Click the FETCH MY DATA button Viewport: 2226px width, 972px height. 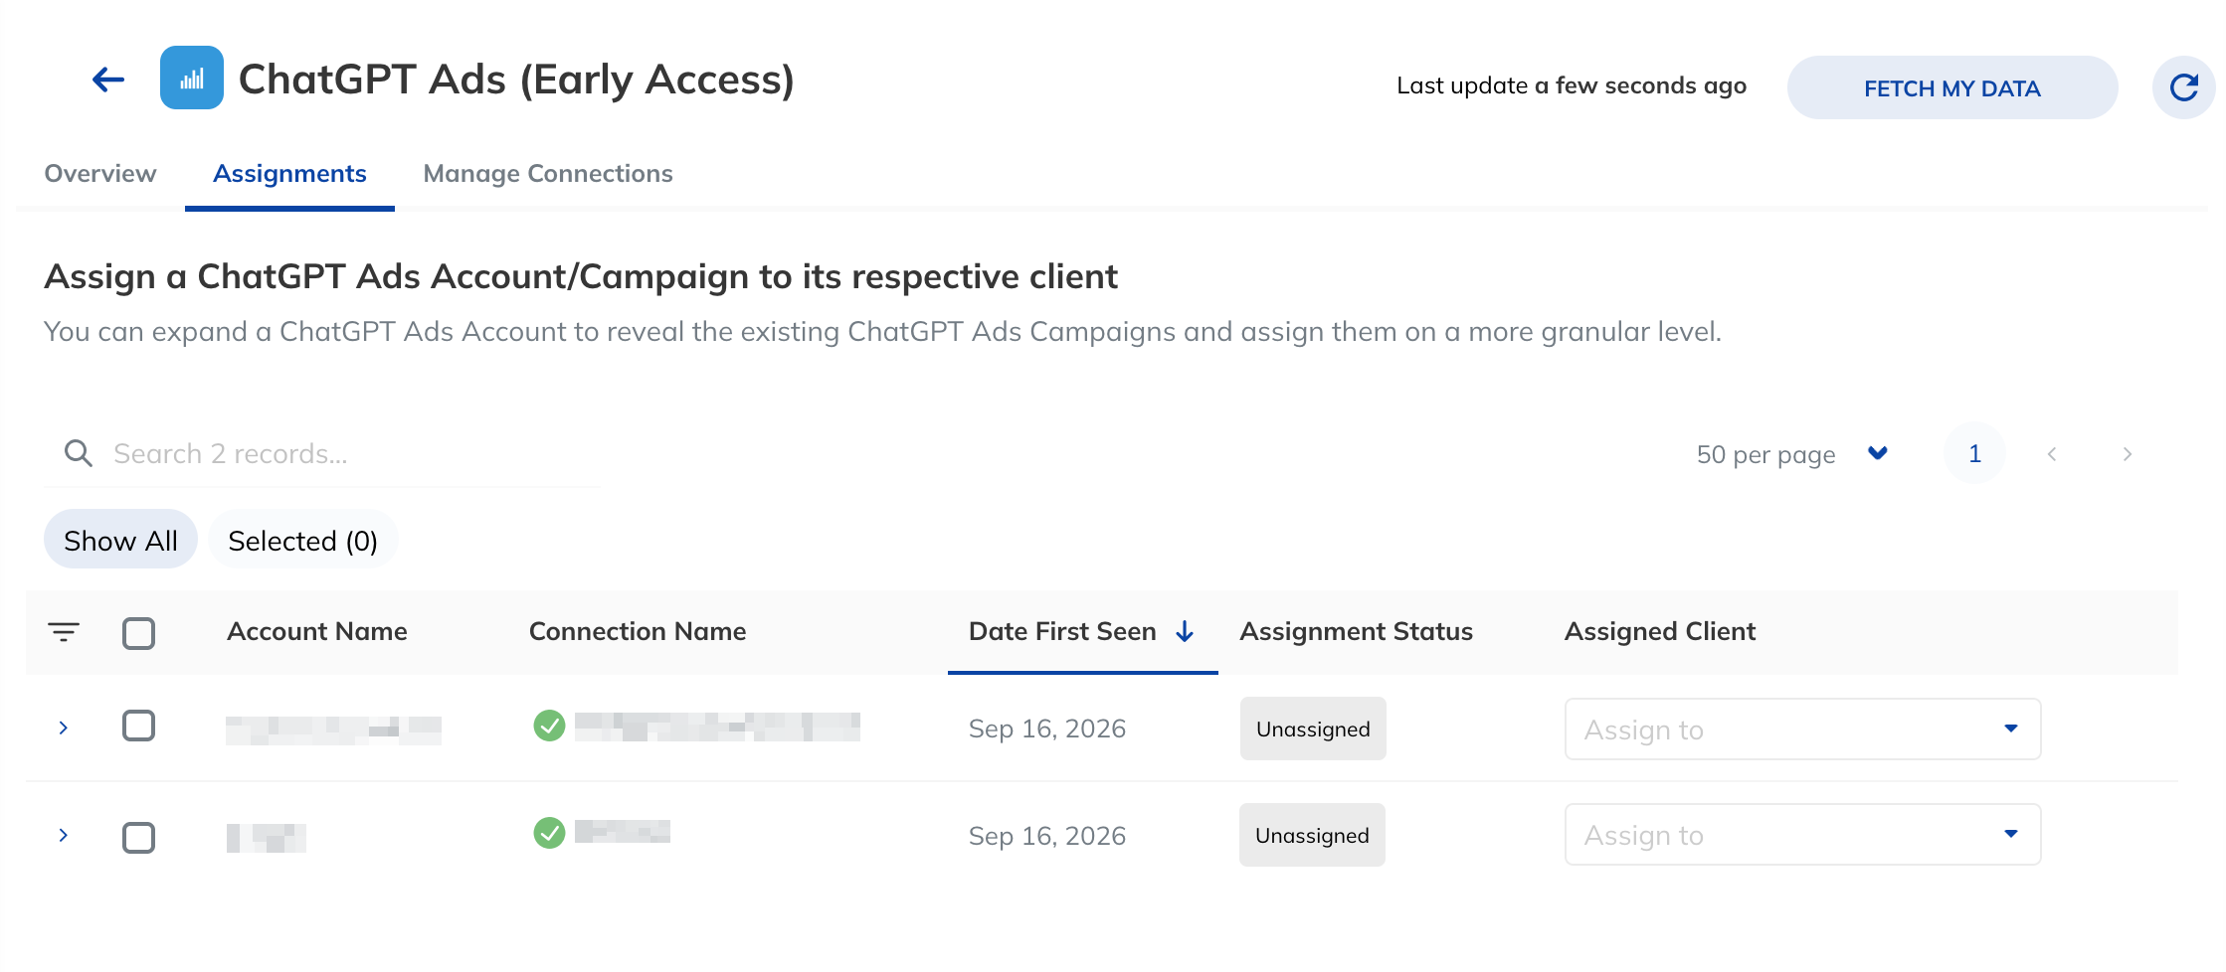click(1952, 87)
